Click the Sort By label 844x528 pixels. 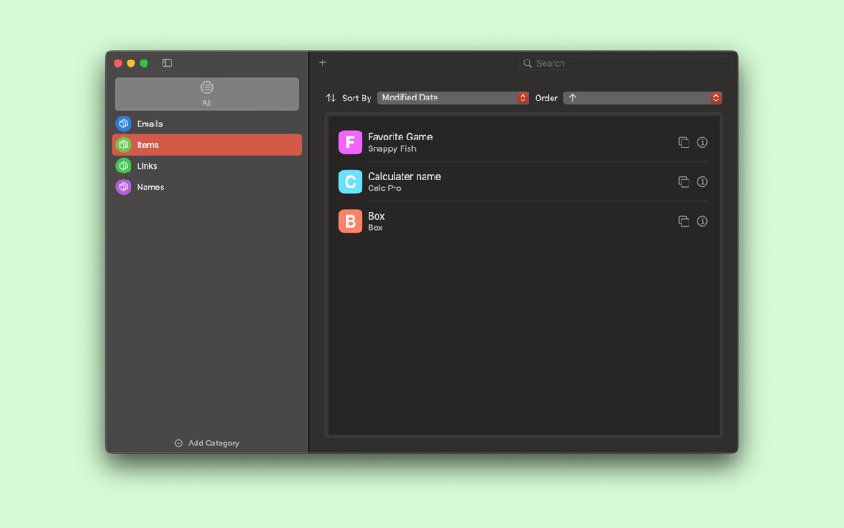356,98
